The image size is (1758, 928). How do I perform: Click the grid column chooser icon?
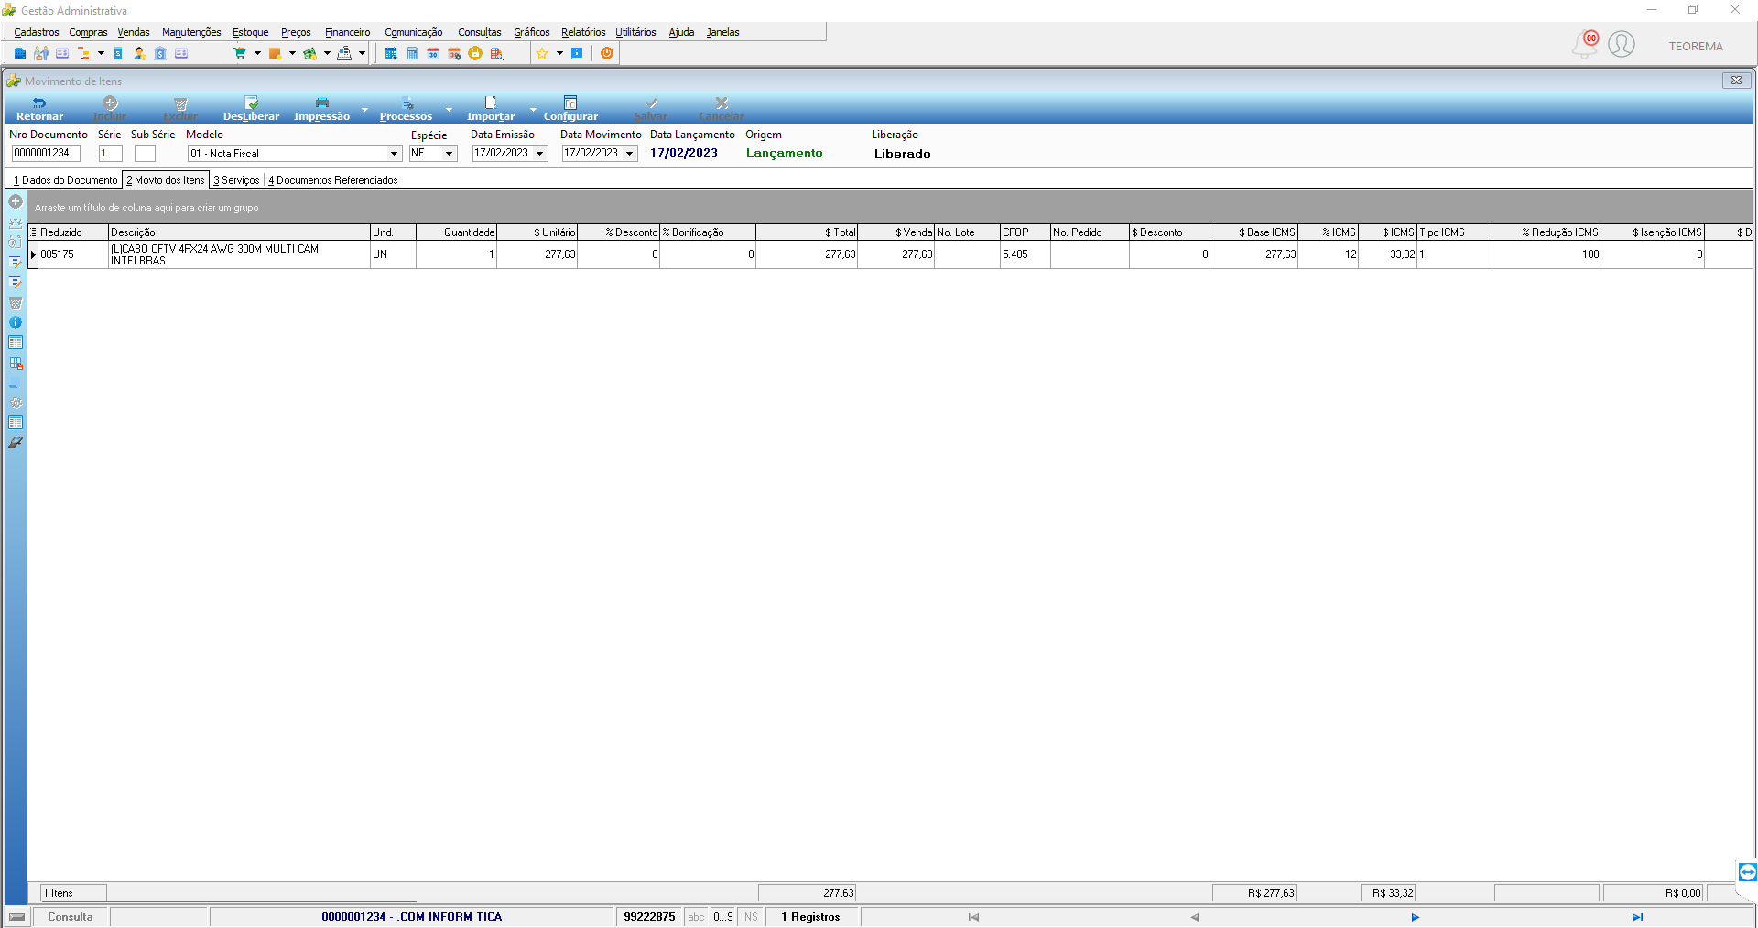[33, 232]
